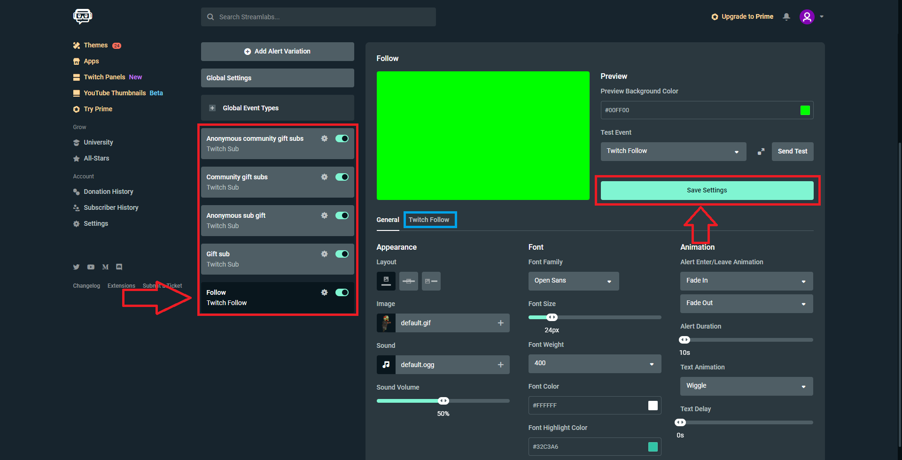Open the Extensions link
The image size is (902, 460).
[x=121, y=286]
